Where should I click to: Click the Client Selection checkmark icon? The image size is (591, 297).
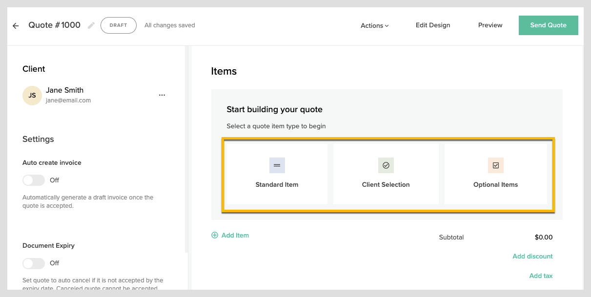click(386, 165)
